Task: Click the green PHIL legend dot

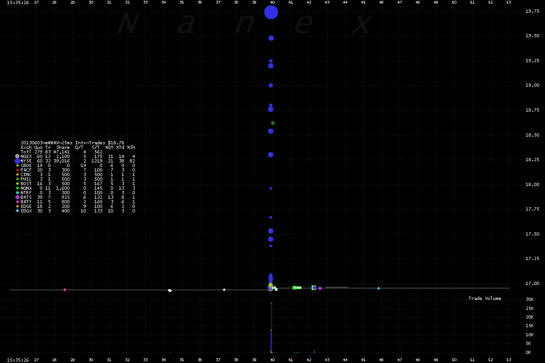Action: (17, 179)
